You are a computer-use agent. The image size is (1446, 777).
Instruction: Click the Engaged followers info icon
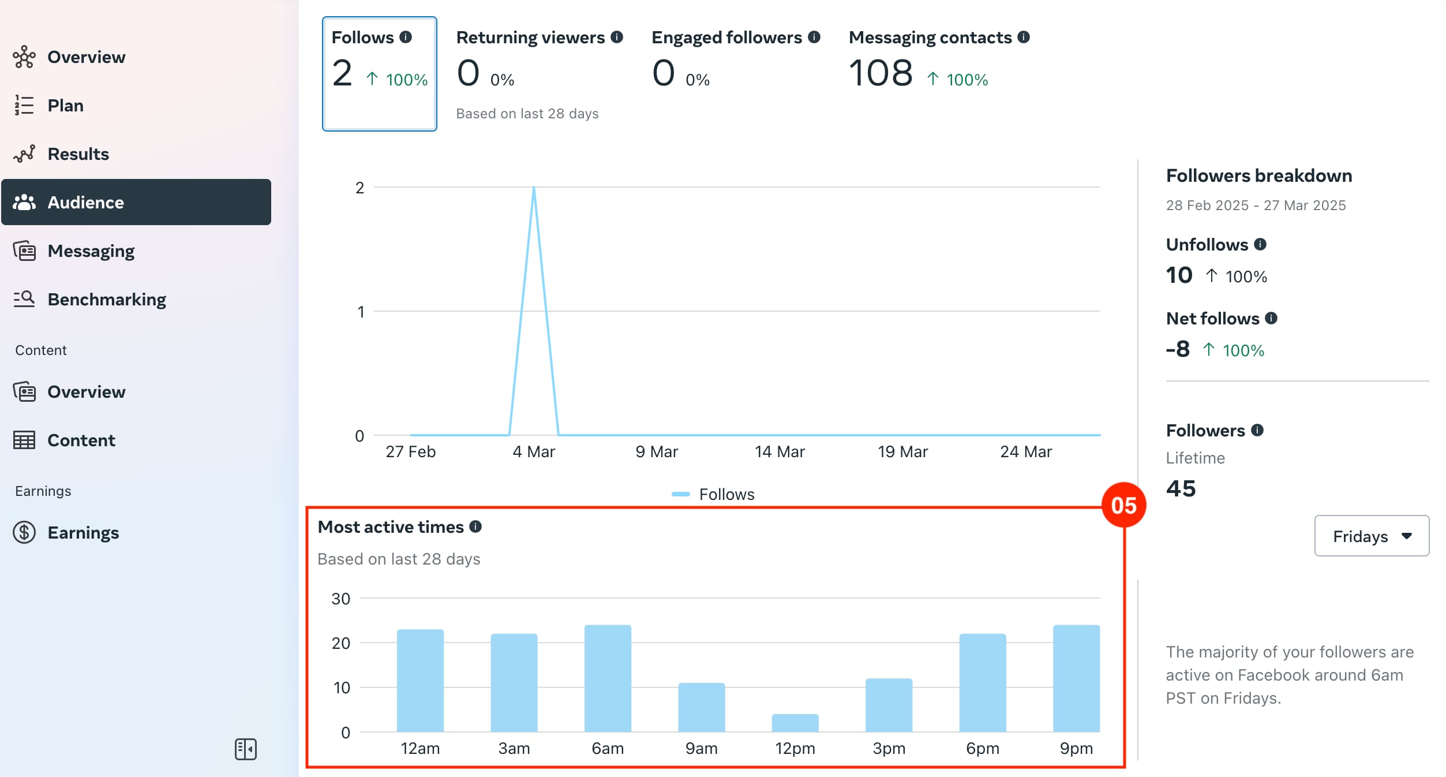(x=814, y=37)
